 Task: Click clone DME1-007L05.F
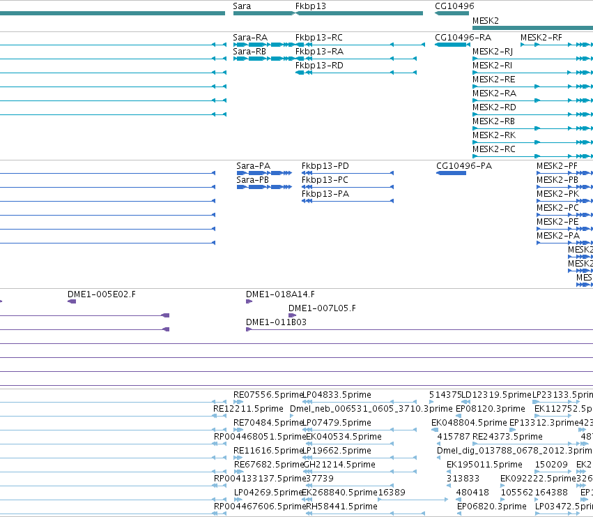[292, 315]
